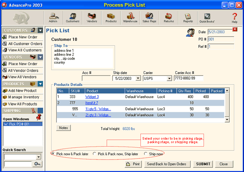Click the Acc # input field

click(x=96, y=78)
